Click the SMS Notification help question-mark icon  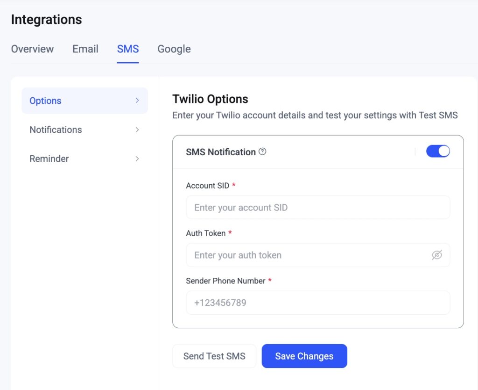[x=262, y=152]
